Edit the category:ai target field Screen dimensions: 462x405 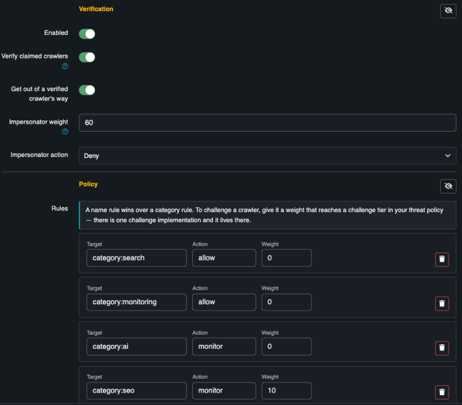137,346
